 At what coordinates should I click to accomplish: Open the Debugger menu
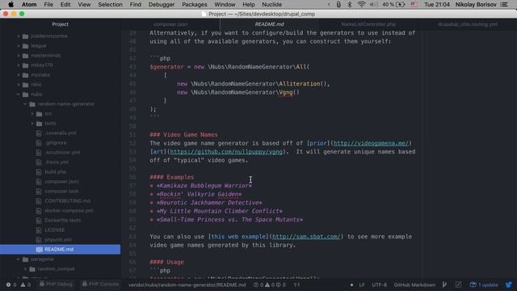pos(162,4)
